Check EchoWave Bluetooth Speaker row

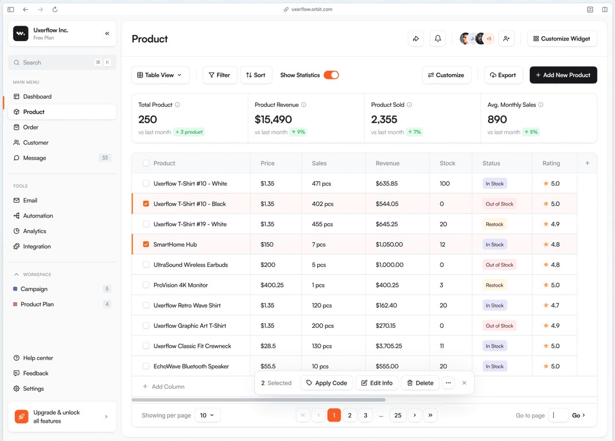[x=146, y=366]
